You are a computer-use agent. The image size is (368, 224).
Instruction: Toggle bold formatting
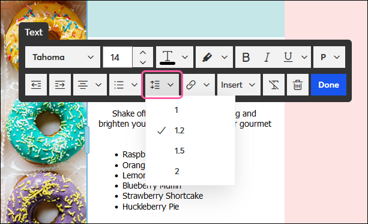(246, 57)
